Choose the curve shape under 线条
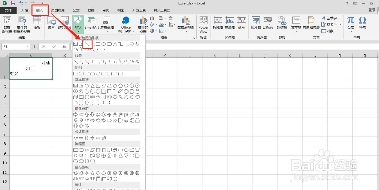 126,61
